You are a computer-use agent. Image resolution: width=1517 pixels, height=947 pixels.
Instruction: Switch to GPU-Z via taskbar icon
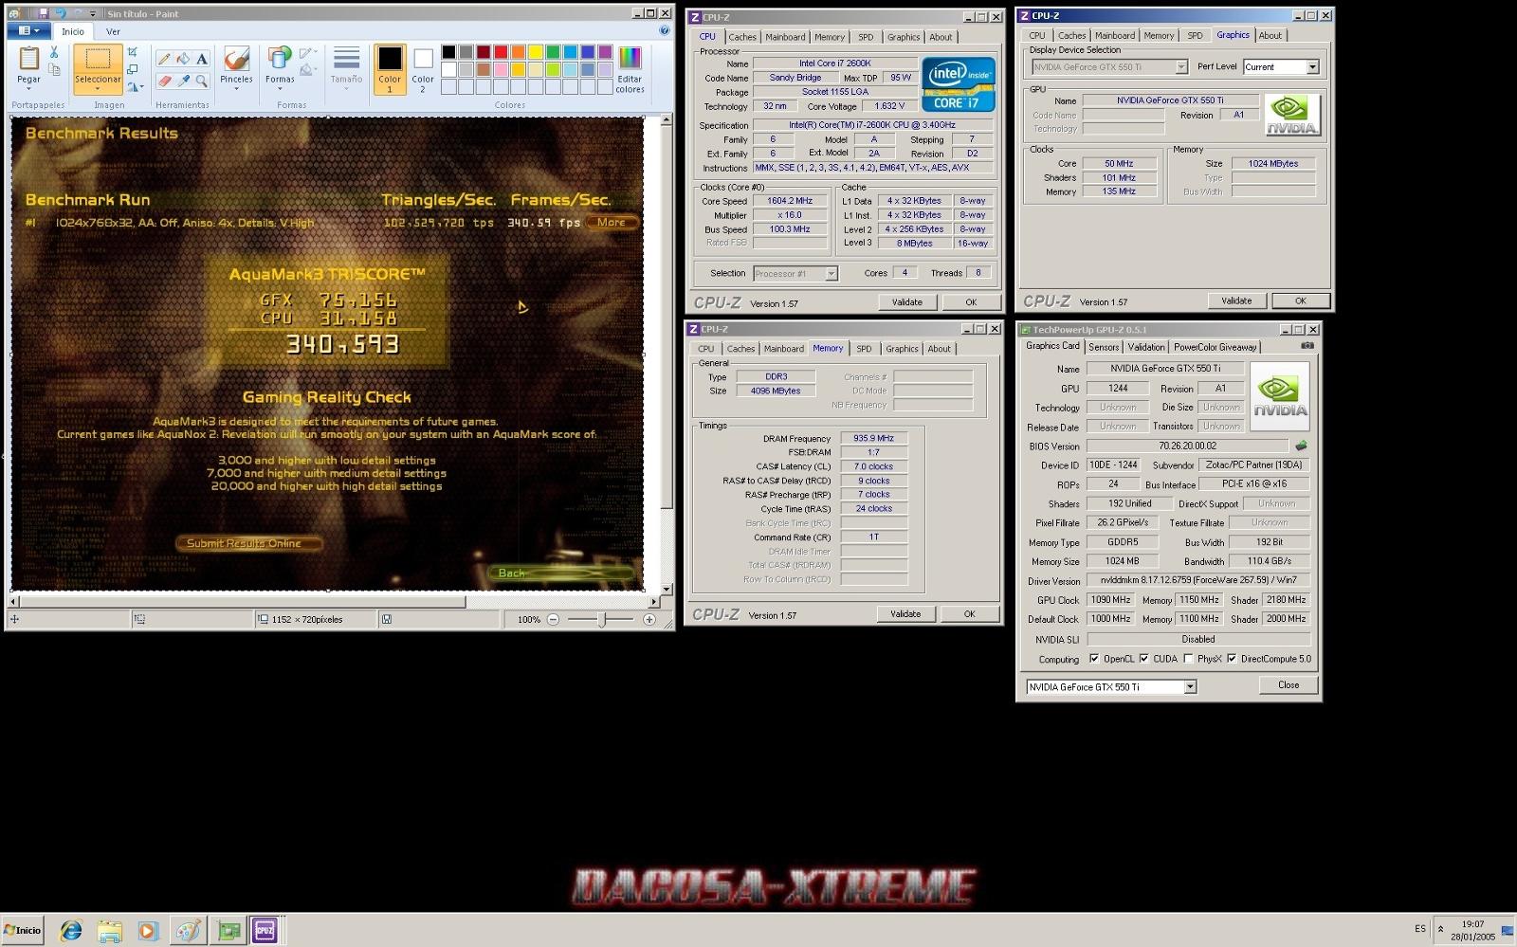[228, 931]
